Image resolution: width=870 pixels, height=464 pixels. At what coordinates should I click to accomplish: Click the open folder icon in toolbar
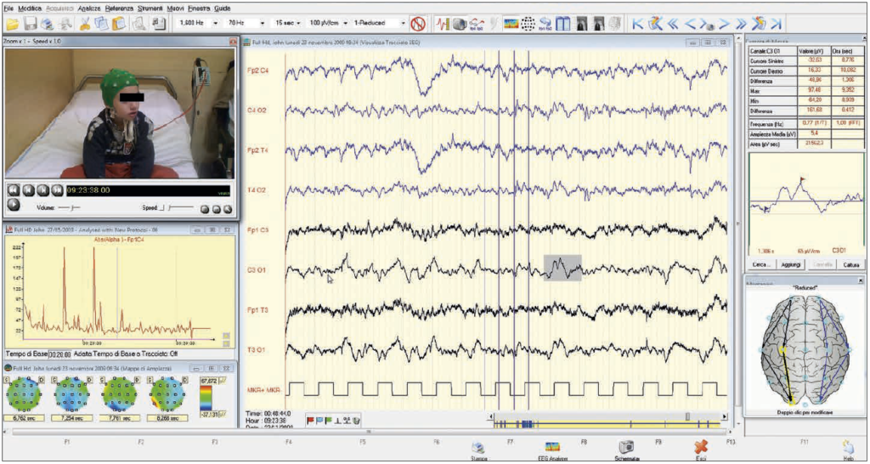point(12,24)
